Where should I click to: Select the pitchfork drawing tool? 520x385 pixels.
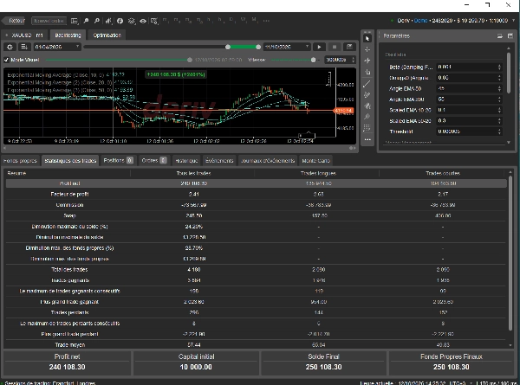(x=367, y=117)
